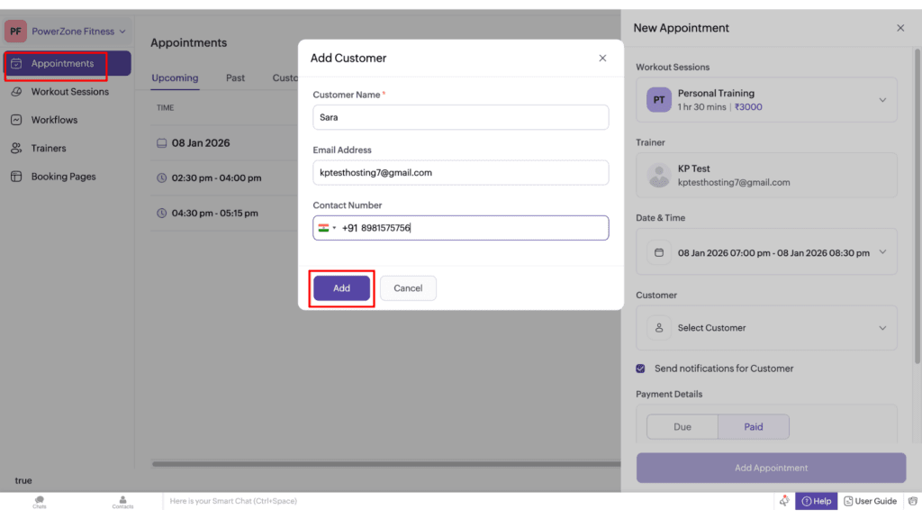922x519 pixels.
Task: Open Workout Sessions from the sidebar
Action: [x=15, y=92]
